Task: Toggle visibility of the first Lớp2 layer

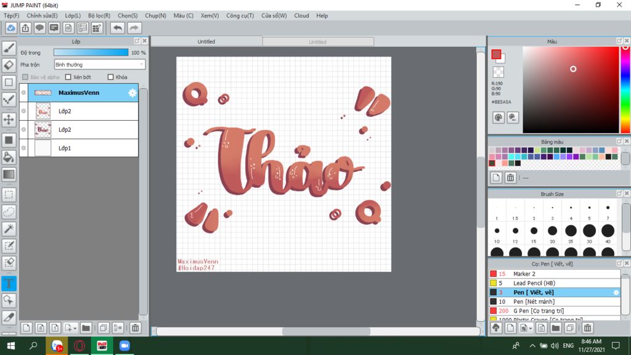Action: click(24, 111)
